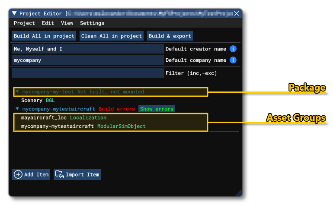
Task: Select the mayaircraft_loc Localization asset group
Action: click(64, 118)
